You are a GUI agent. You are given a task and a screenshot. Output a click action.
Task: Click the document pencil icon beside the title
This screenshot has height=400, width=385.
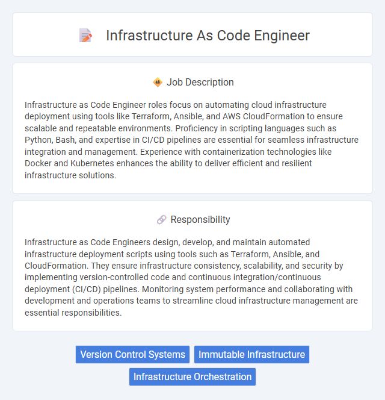pos(85,35)
